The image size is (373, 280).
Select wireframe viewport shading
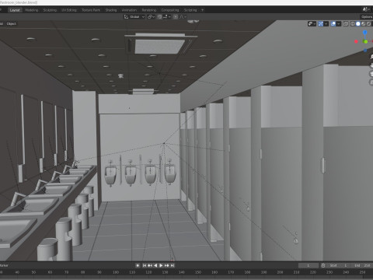[x=353, y=24]
